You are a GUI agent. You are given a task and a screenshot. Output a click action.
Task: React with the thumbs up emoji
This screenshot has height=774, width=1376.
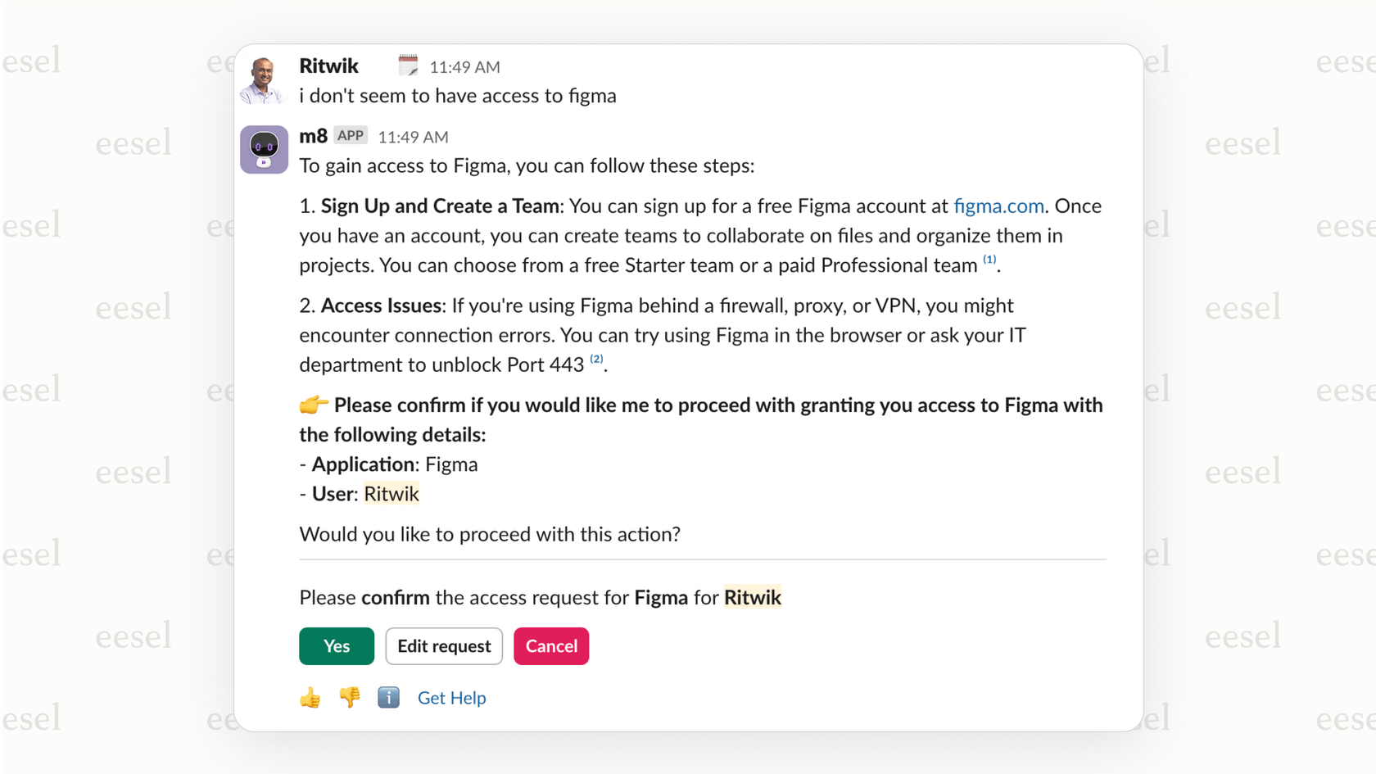click(310, 697)
